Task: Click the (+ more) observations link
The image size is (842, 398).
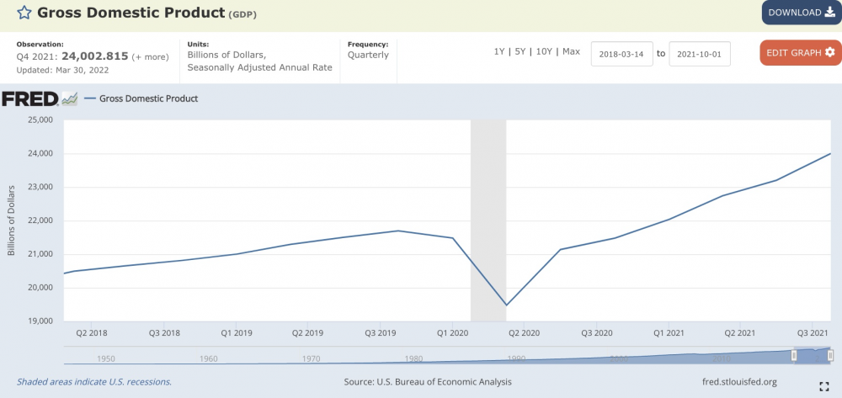Action: point(150,57)
